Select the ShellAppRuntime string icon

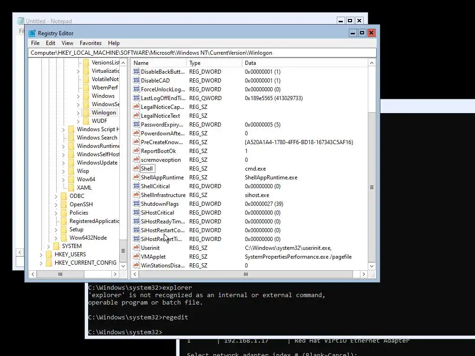(x=136, y=177)
